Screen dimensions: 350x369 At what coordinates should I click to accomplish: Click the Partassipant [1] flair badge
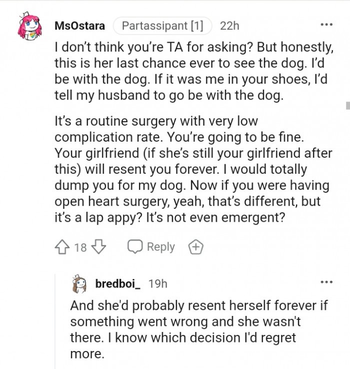click(x=163, y=26)
